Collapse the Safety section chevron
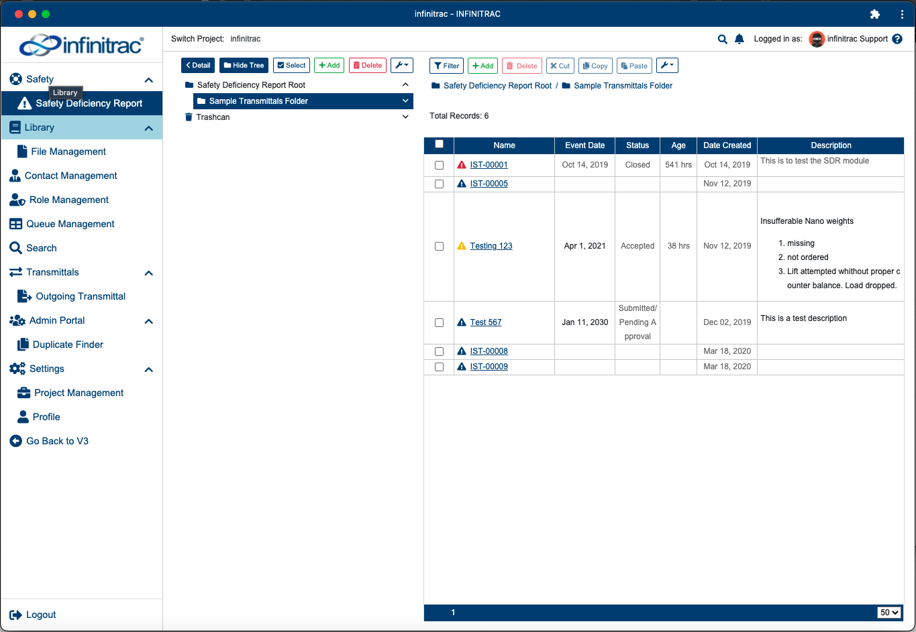Image resolution: width=916 pixels, height=632 pixels. pos(148,80)
